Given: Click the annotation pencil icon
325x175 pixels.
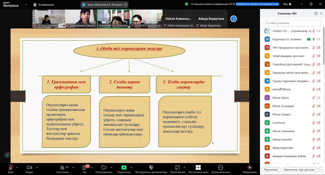Looking at the screenshot, I should click(x=7, y=155).
